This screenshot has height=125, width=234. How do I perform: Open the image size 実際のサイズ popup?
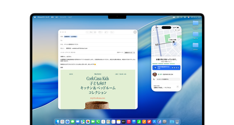[x=129, y=53]
